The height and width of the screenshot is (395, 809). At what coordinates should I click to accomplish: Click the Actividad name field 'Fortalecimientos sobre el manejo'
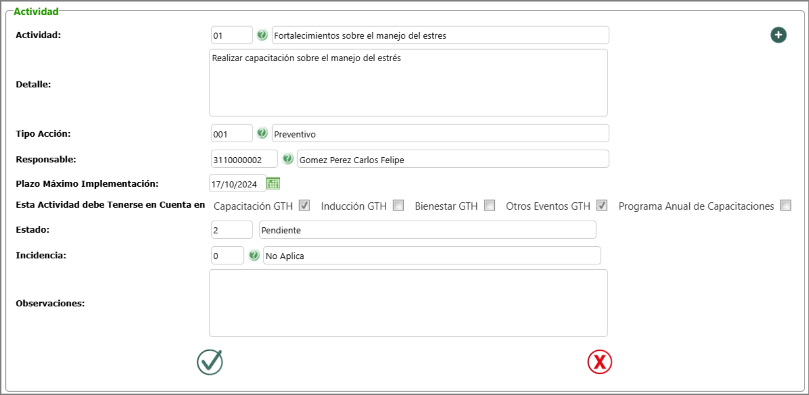click(x=440, y=35)
